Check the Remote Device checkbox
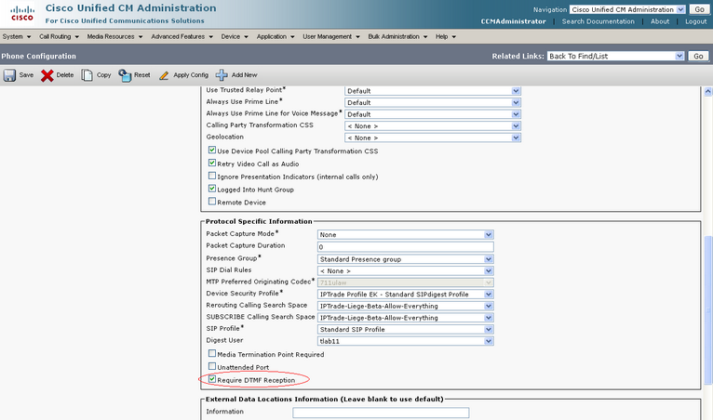713x420 pixels. click(212, 201)
